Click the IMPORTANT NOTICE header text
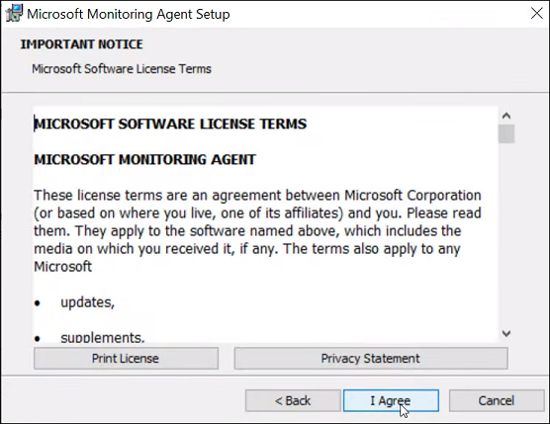The height and width of the screenshot is (424, 550). [82, 44]
